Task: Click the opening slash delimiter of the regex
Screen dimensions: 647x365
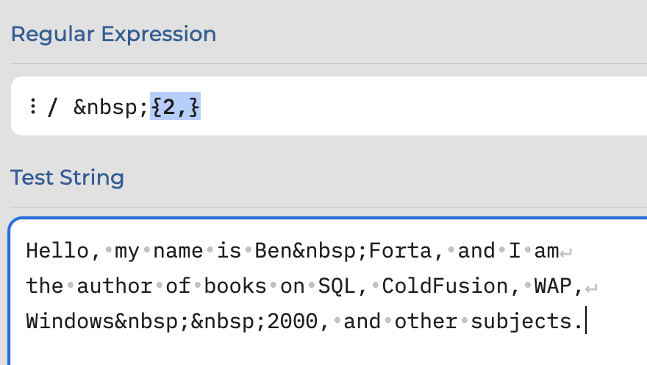Action: [52, 107]
